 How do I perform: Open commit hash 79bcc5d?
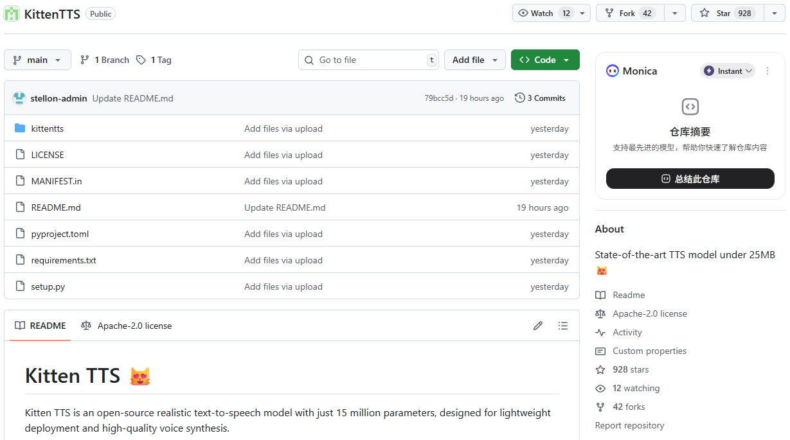[x=438, y=98]
